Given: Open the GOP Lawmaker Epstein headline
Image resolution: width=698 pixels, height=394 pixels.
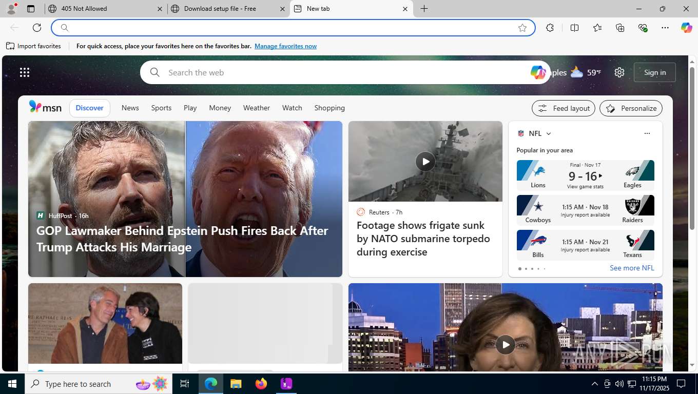Looking at the screenshot, I should coord(182,239).
